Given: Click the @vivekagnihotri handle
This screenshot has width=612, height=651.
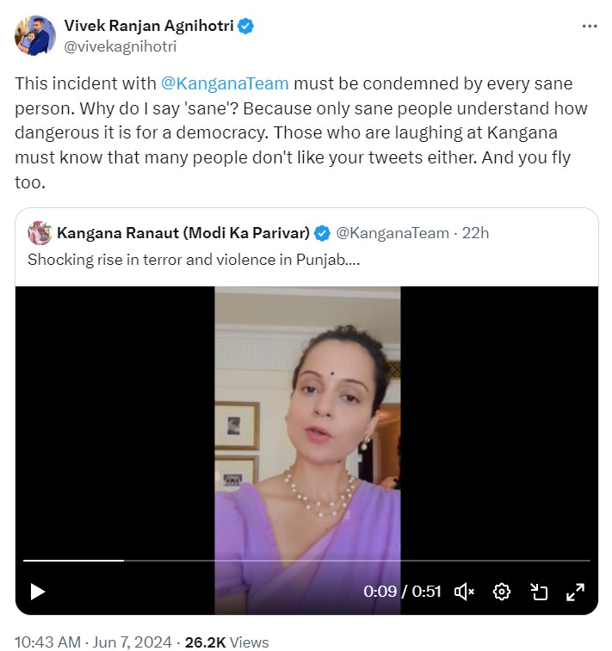Looking at the screenshot, I should tap(120, 46).
